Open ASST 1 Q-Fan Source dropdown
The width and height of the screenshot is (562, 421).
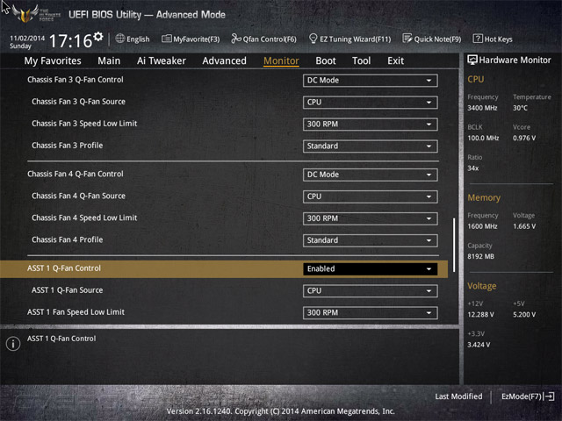pos(370,291)
